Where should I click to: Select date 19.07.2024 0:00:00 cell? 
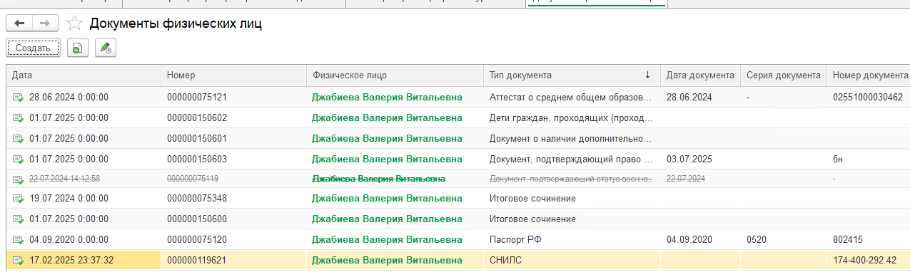tap(69, 199)
